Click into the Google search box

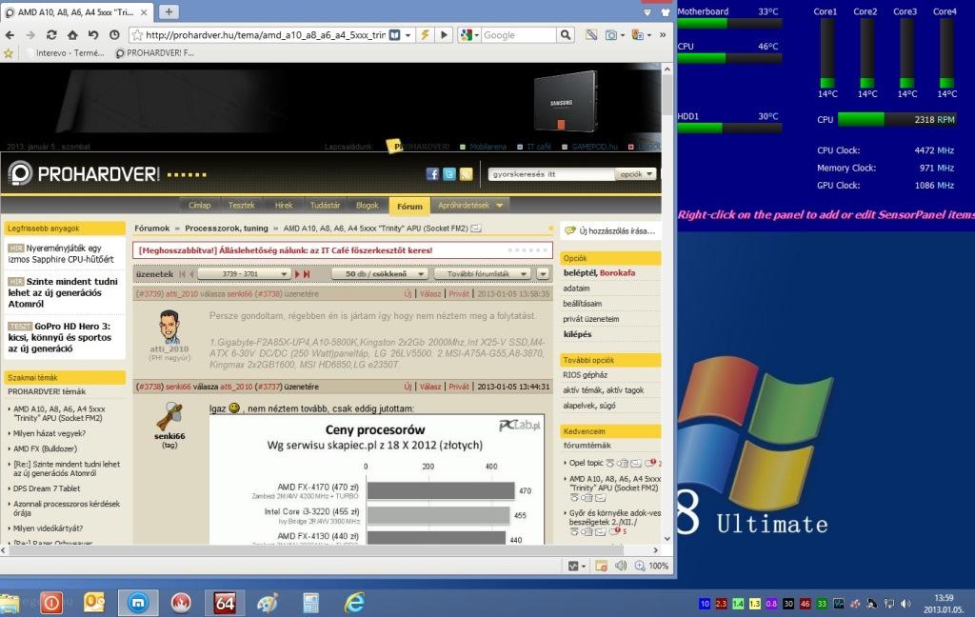click(519, 35)
